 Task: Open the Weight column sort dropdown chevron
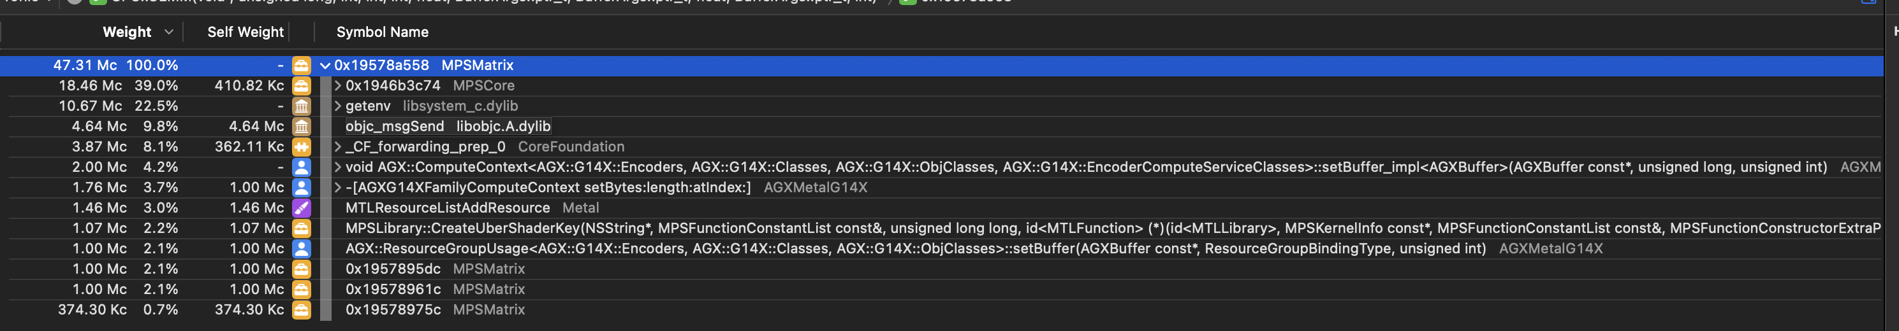(x=169, y=32)
